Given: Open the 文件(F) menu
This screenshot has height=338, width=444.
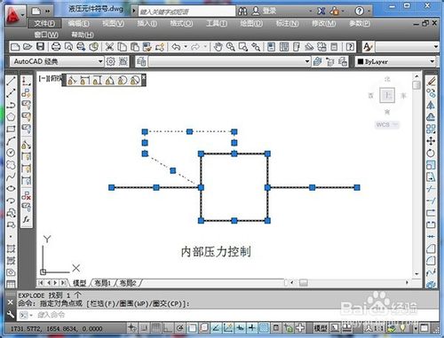Looking at the screenshot, I should (x=44, y=23).
